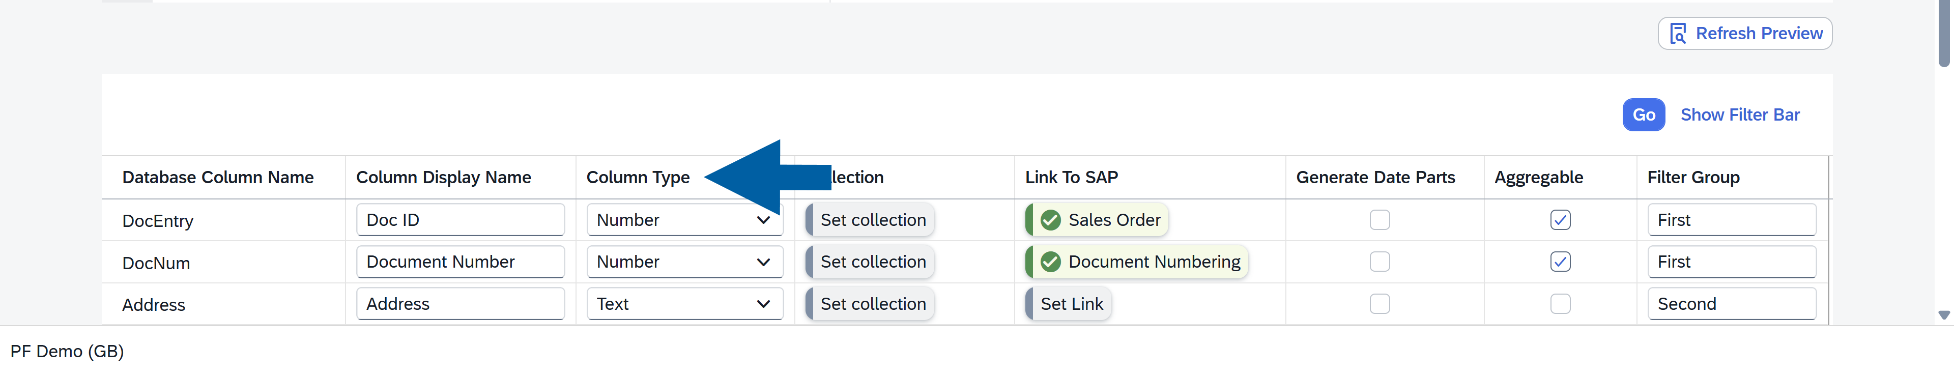Toggle Aggregable checkbox for DocEntry row
This screenshot has width=1954, height=374.
[x=1560, y=220]
